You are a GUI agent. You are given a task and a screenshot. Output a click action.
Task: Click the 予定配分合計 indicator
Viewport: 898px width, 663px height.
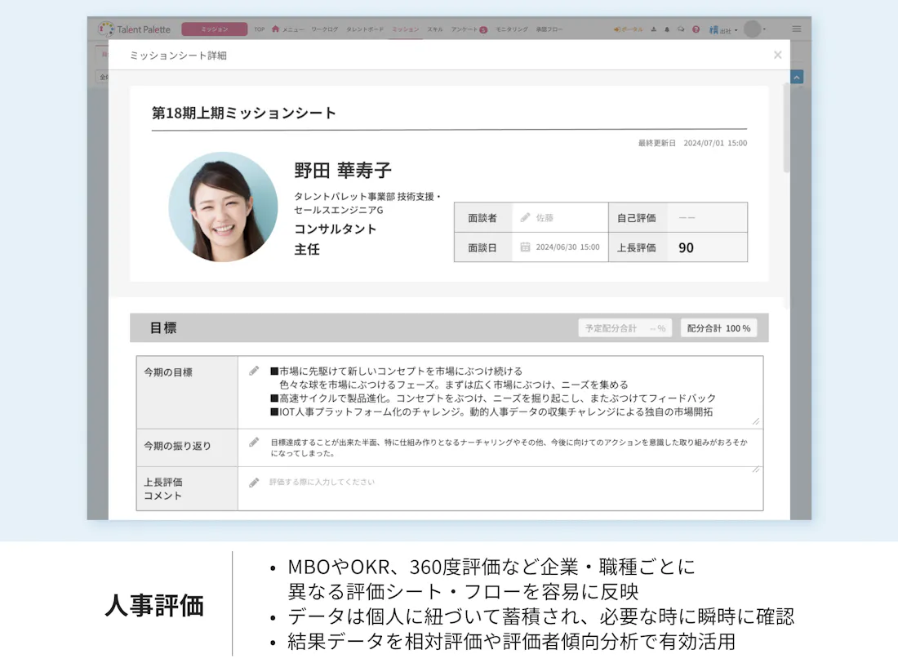(x=625, y=328)
